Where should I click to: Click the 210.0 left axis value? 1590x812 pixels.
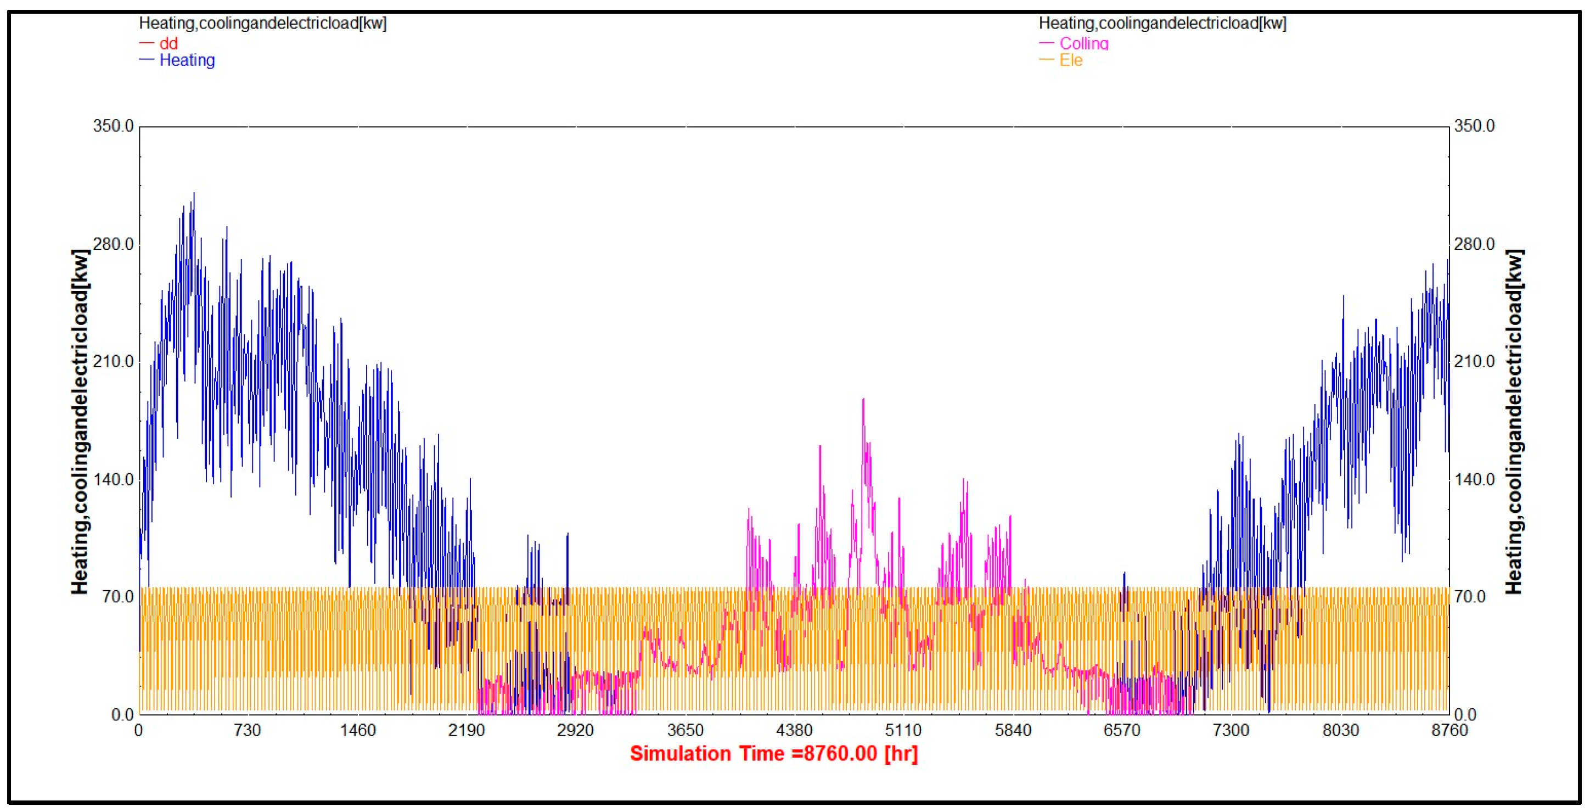click(x=113, y=361)
